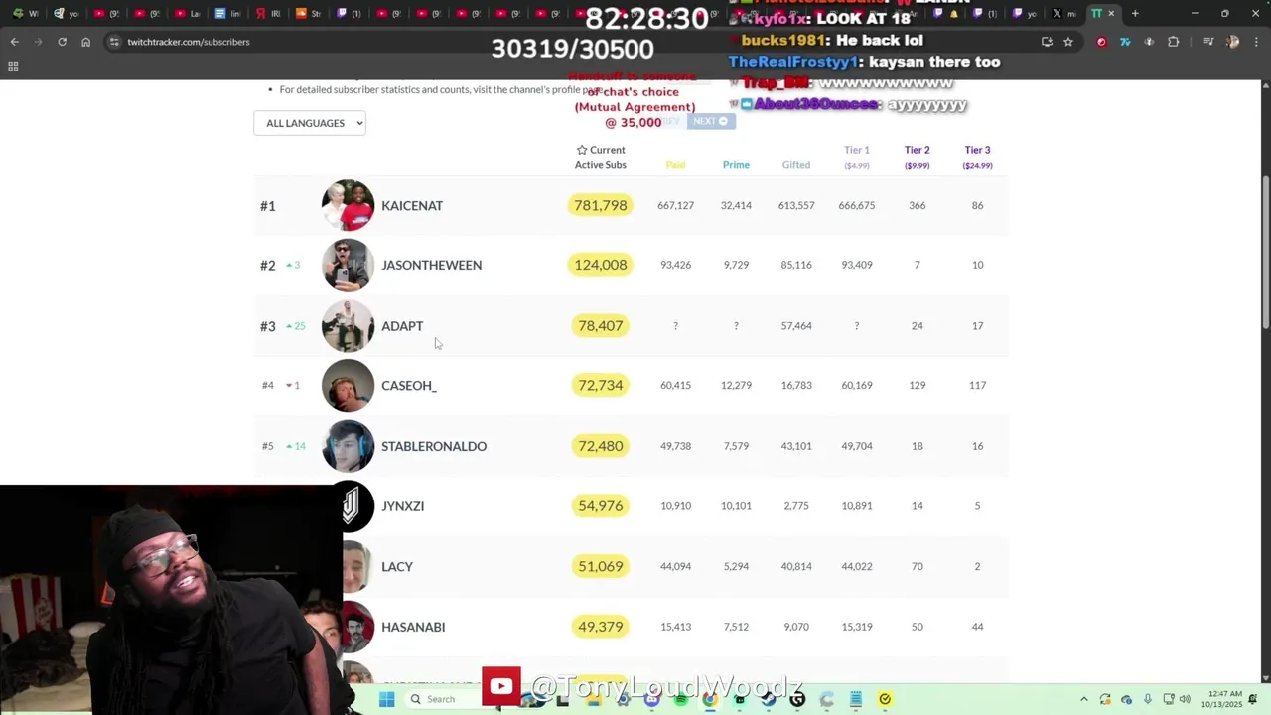Open Spotify from the taskbar
1271x715 pixels.
coord(681,699)
